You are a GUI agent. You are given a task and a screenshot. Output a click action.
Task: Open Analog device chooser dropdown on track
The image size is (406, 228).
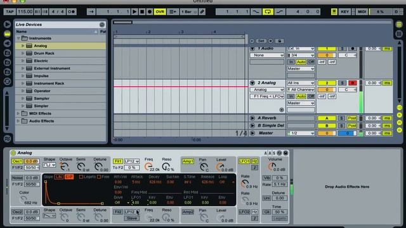(x=267, y=90)
